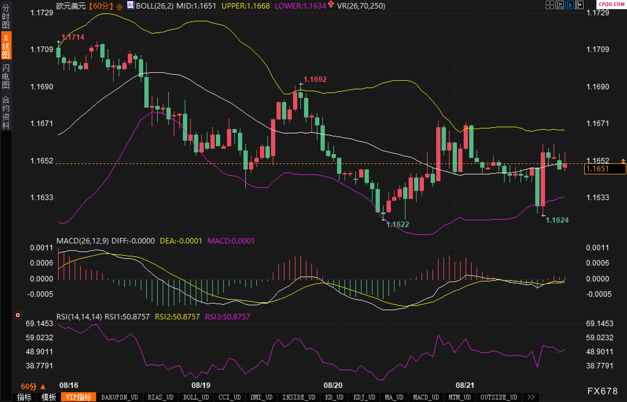Switch to the 分时图 view tab

pyautogui.click(x=6, y=16)
